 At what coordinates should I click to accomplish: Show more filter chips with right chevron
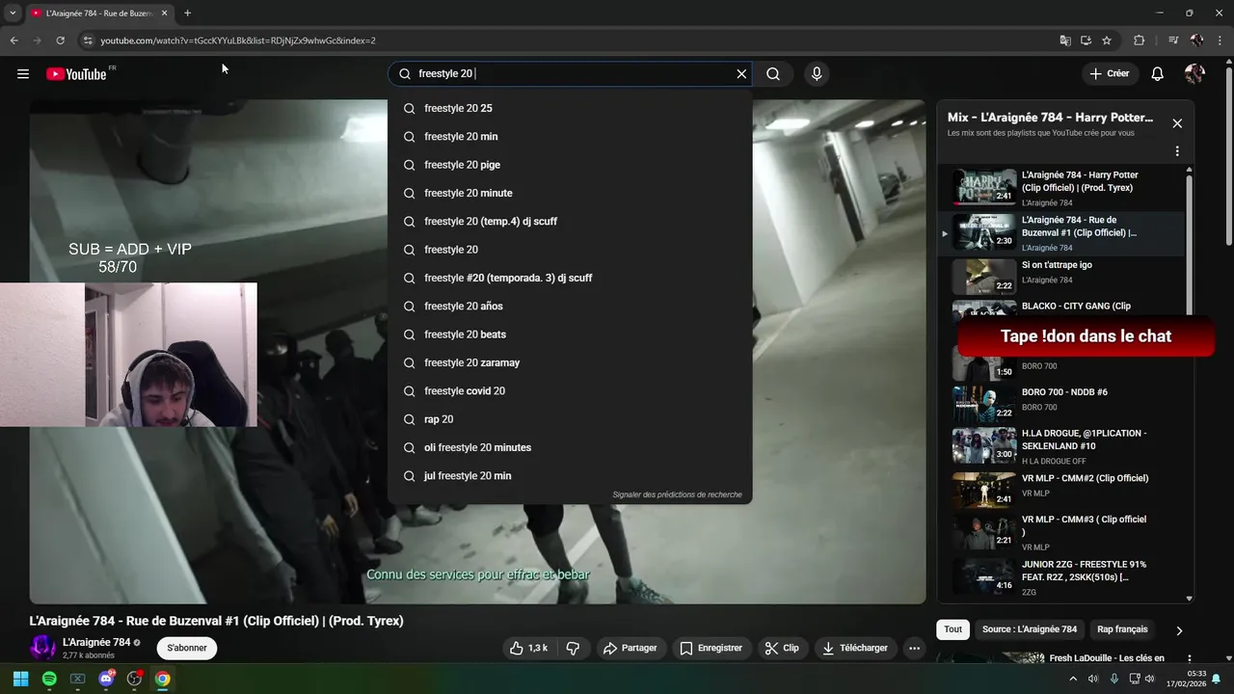pos(1179,630)
